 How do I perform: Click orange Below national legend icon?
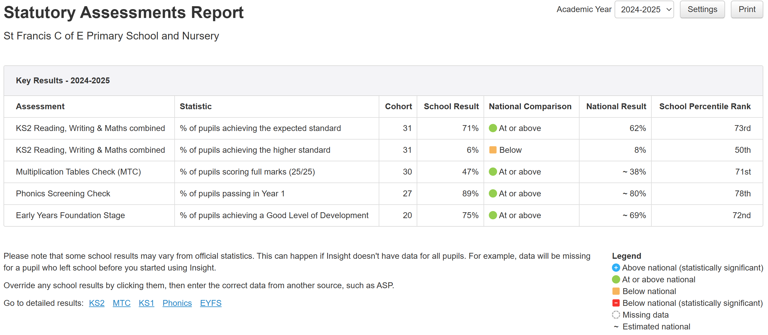tap(616, 291)
